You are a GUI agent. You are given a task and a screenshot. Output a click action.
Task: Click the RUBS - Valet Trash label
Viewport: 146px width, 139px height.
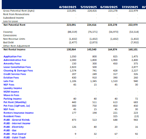14,138
